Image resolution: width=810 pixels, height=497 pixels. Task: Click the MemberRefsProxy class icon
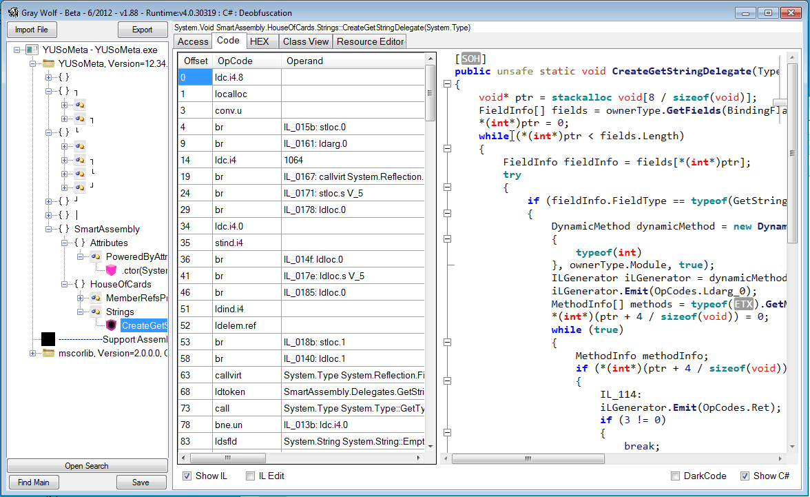click(96, 298)
